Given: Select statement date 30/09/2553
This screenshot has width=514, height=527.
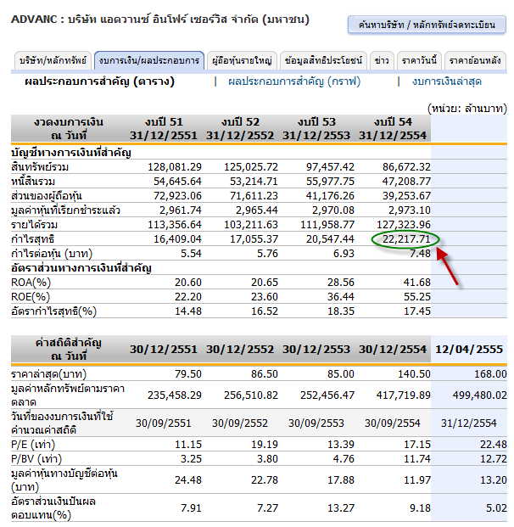Looking at the screenshot, I should pyautogui.click(x=316, y=423).
